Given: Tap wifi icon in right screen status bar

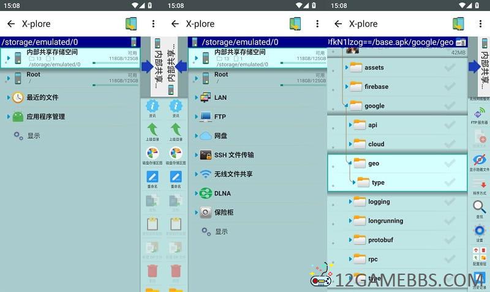Looking at the screenshot, I should (x=462, y=6).
